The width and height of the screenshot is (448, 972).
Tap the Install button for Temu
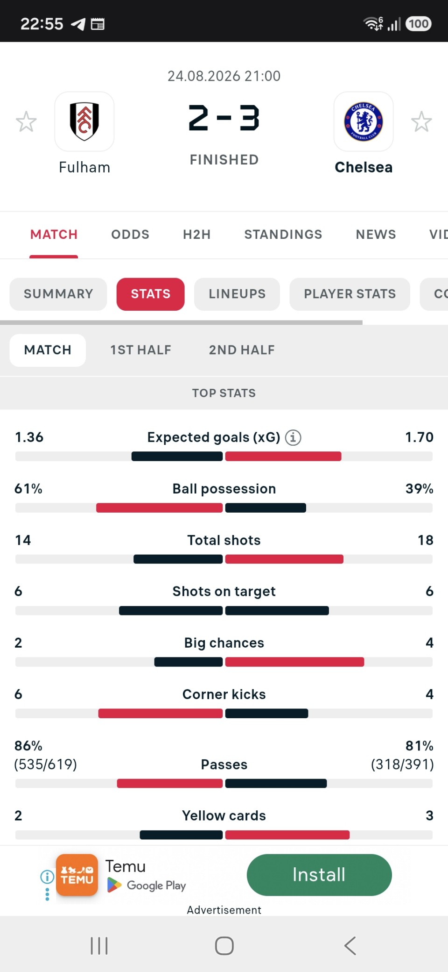[x=319, y=875]
